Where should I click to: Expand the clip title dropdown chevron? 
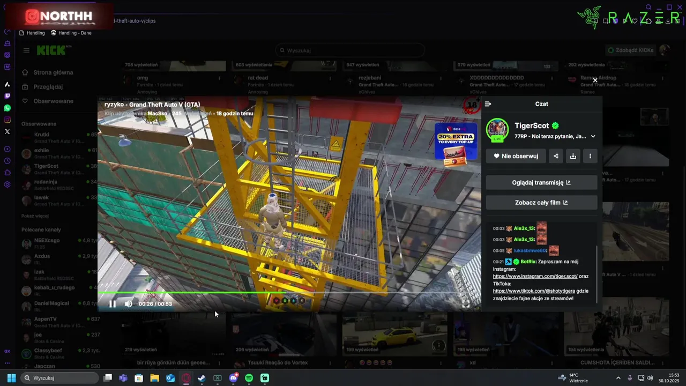click(593, 137)
